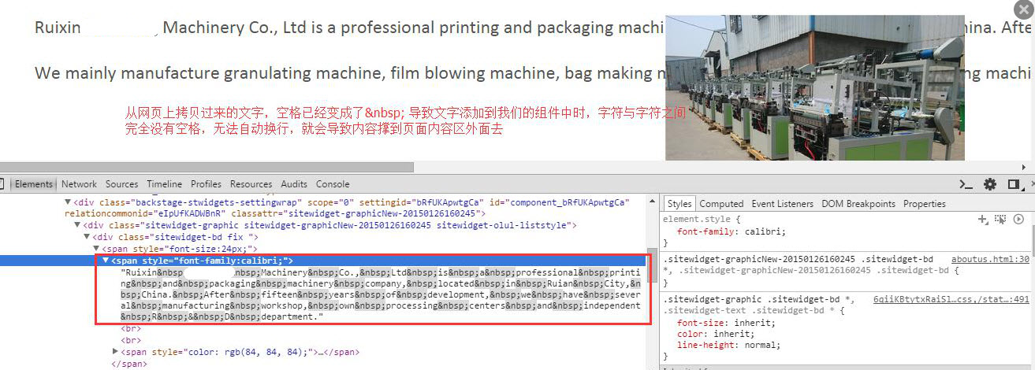This screenshot has height=370, width=1035.
Task: Open DevTools settings gear
Action: pyautogui.click(x=990, y=184)
